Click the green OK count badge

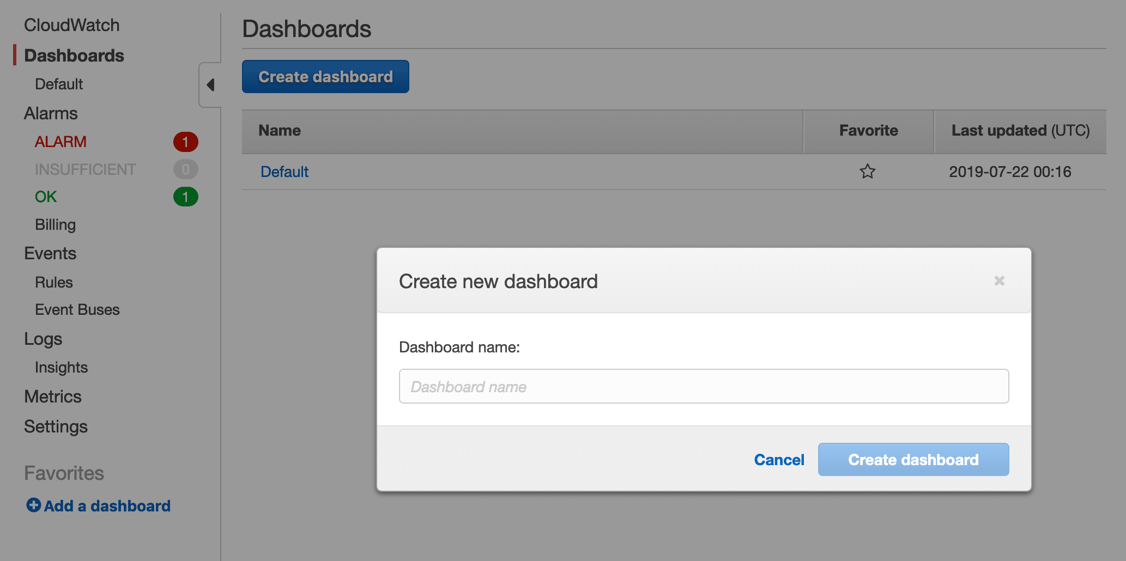tap(186, 197)
